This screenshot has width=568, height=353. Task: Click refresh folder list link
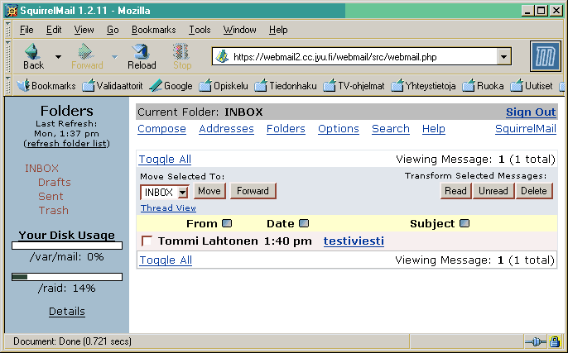coord(66,144)
